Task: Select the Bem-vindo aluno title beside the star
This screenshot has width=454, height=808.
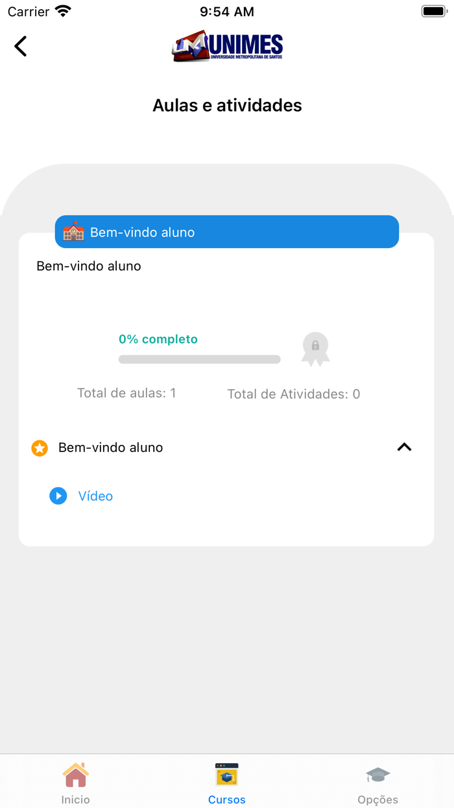Action: point(110,448)
